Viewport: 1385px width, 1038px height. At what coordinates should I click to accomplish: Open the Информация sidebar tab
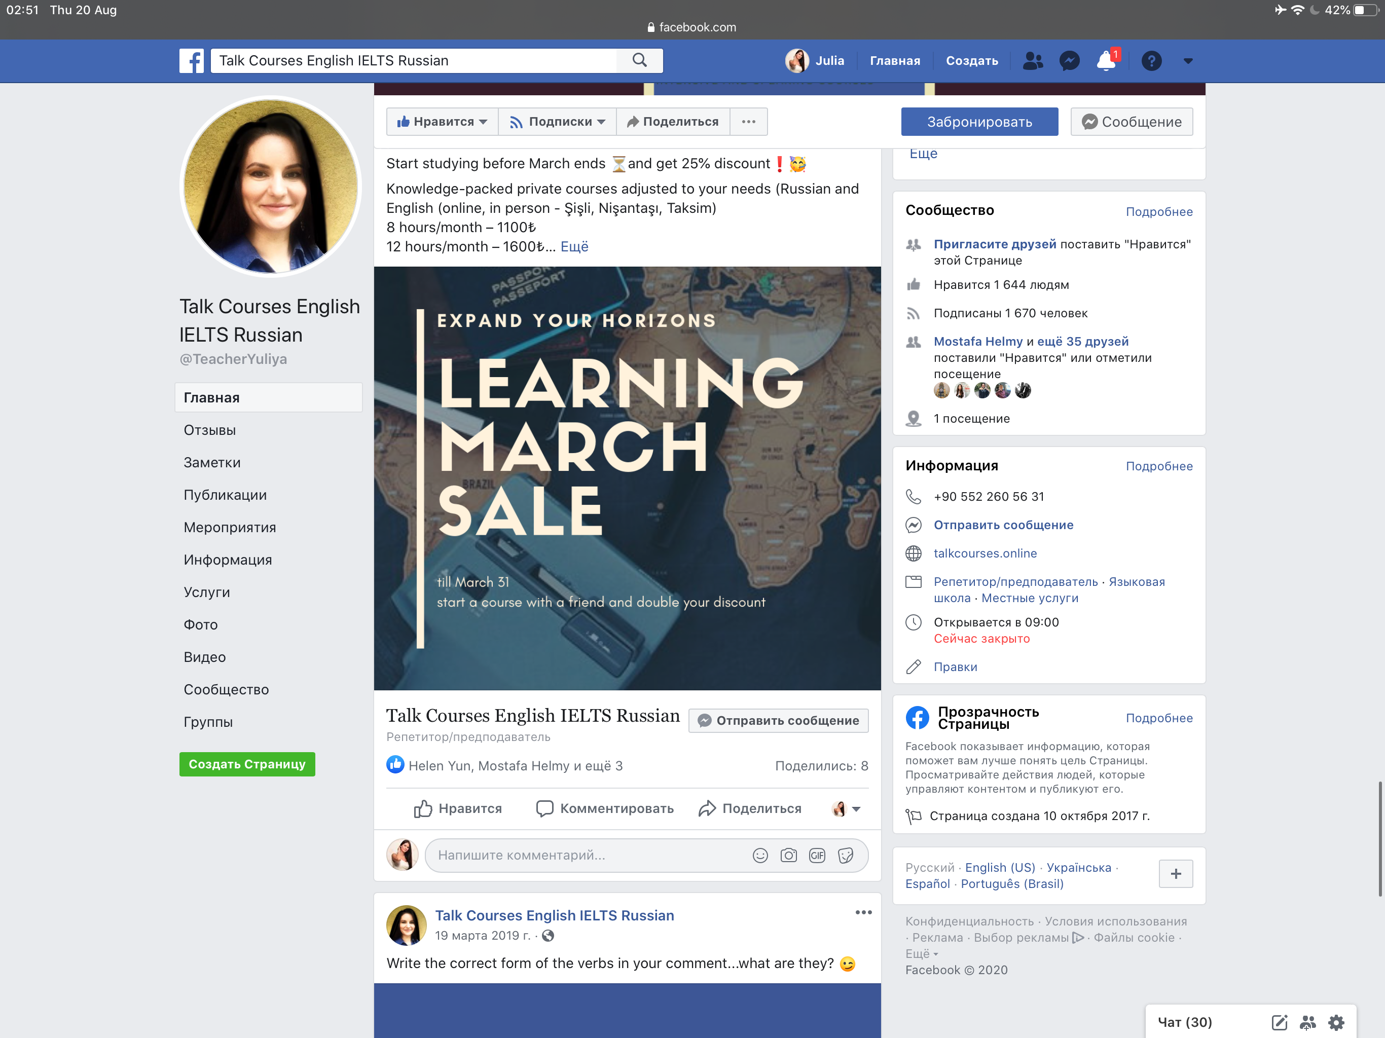coord(228,561)
